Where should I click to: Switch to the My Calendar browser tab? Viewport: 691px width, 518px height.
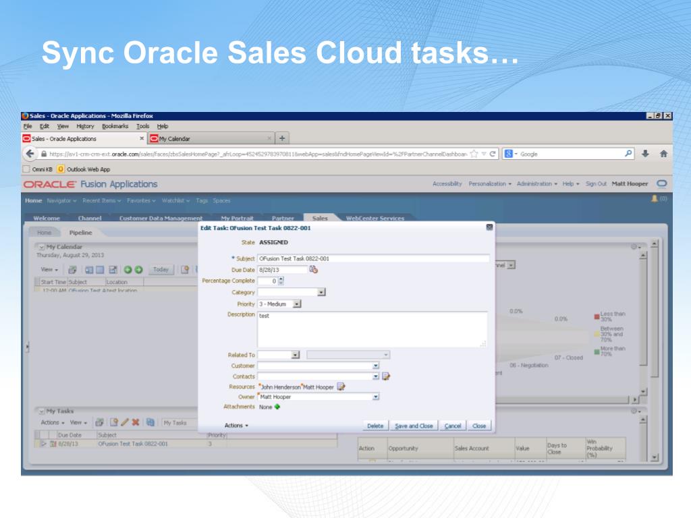point(210,138)
